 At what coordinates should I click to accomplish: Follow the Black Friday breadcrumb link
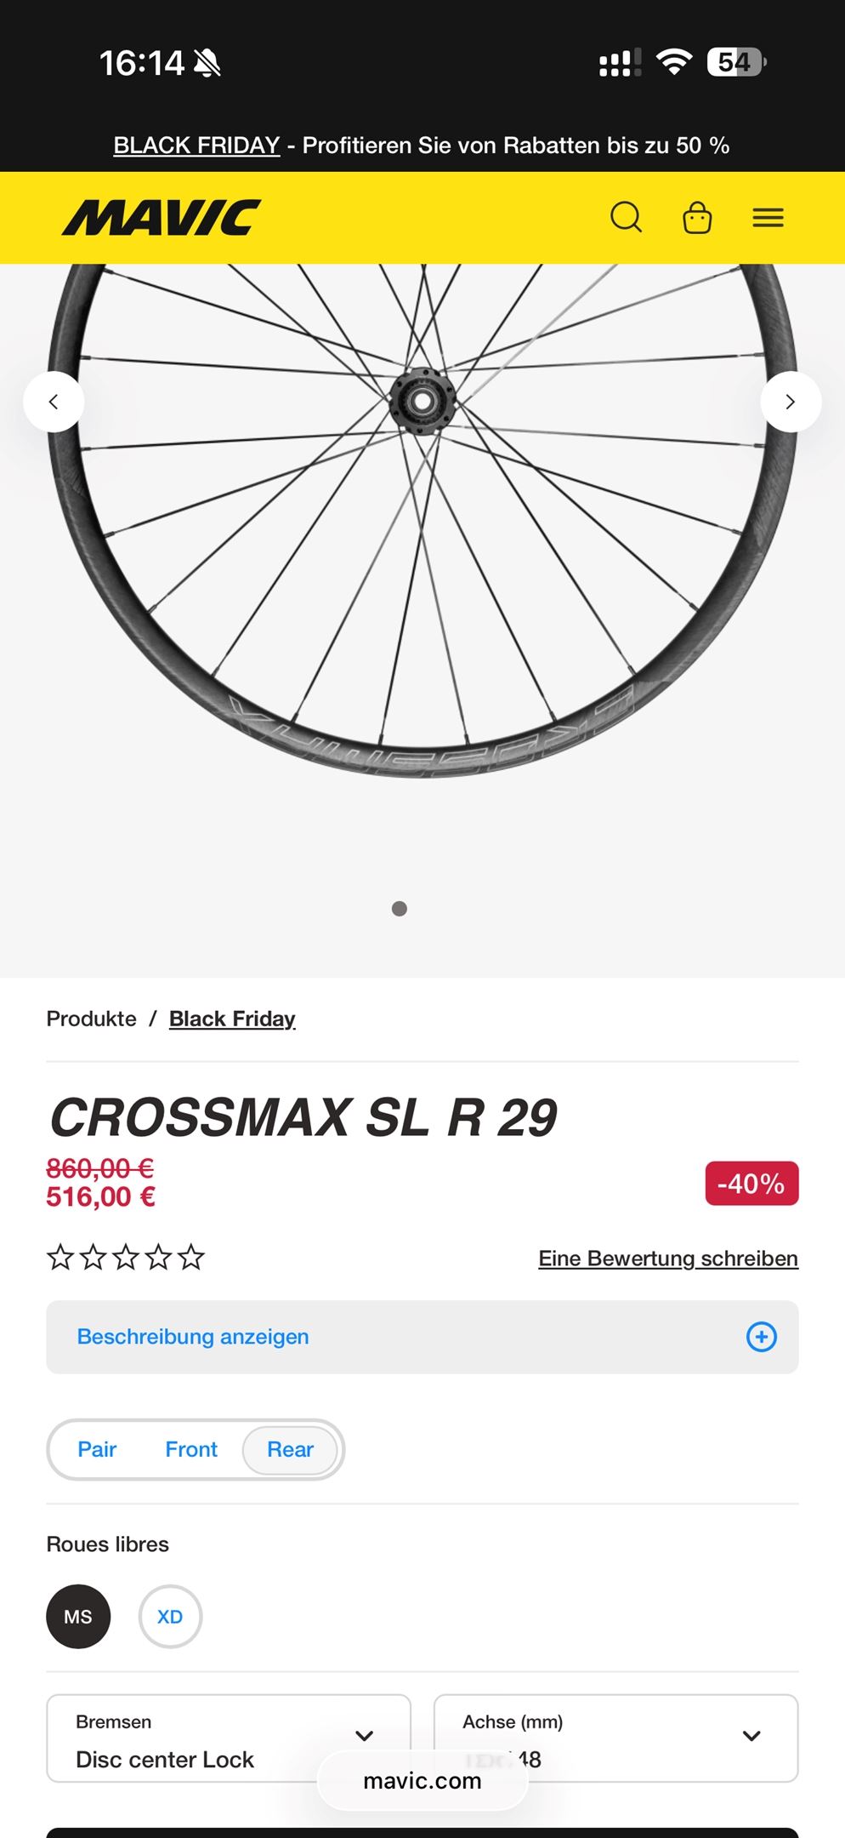[232, 1019]
